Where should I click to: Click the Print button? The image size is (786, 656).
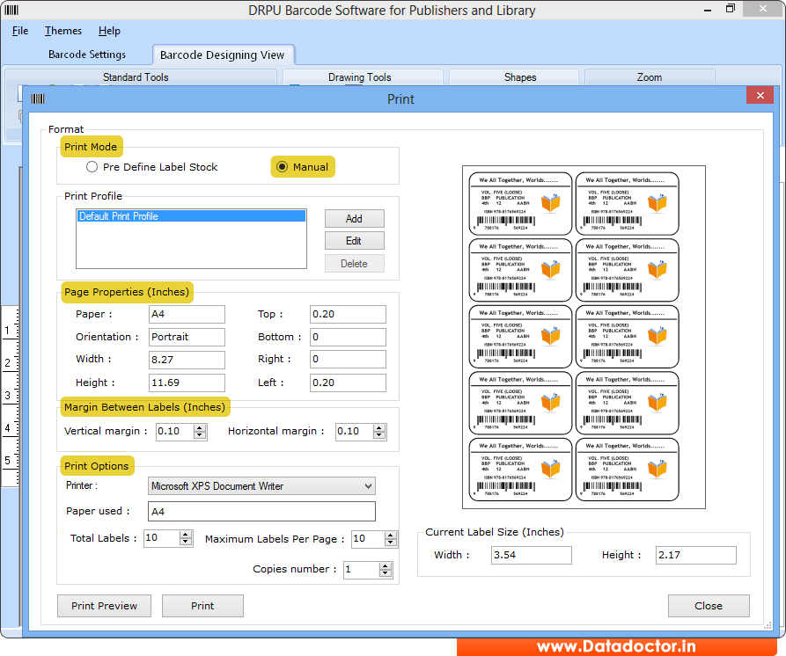[x=202, y=606]
